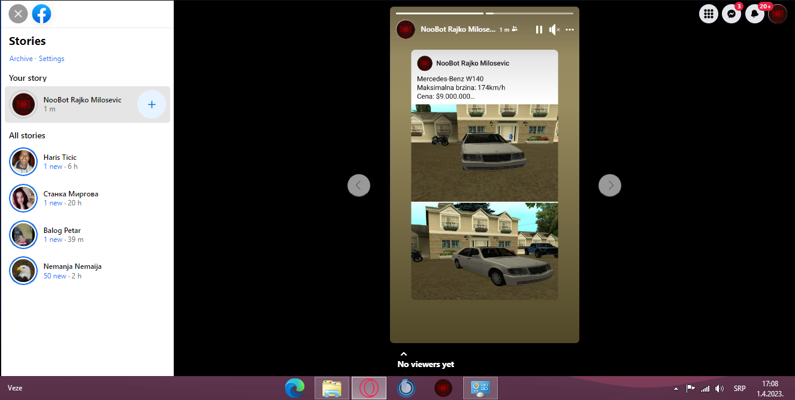This screenshot has width=795, height=400.
Task: Open story options three-dot menu
Action: (570, 29)
